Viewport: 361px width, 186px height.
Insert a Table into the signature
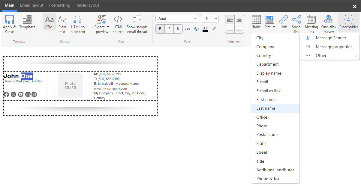coord(256,22)
